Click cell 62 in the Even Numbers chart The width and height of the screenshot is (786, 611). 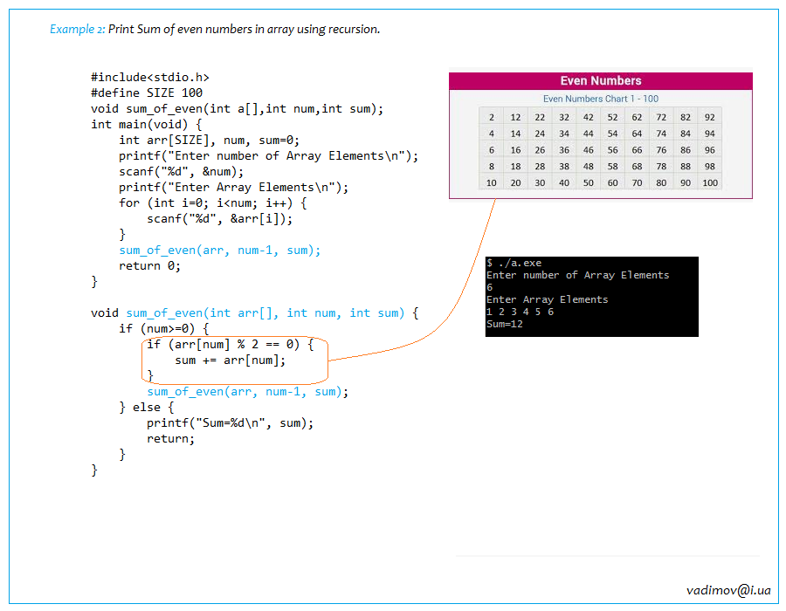tap(637, 117)
